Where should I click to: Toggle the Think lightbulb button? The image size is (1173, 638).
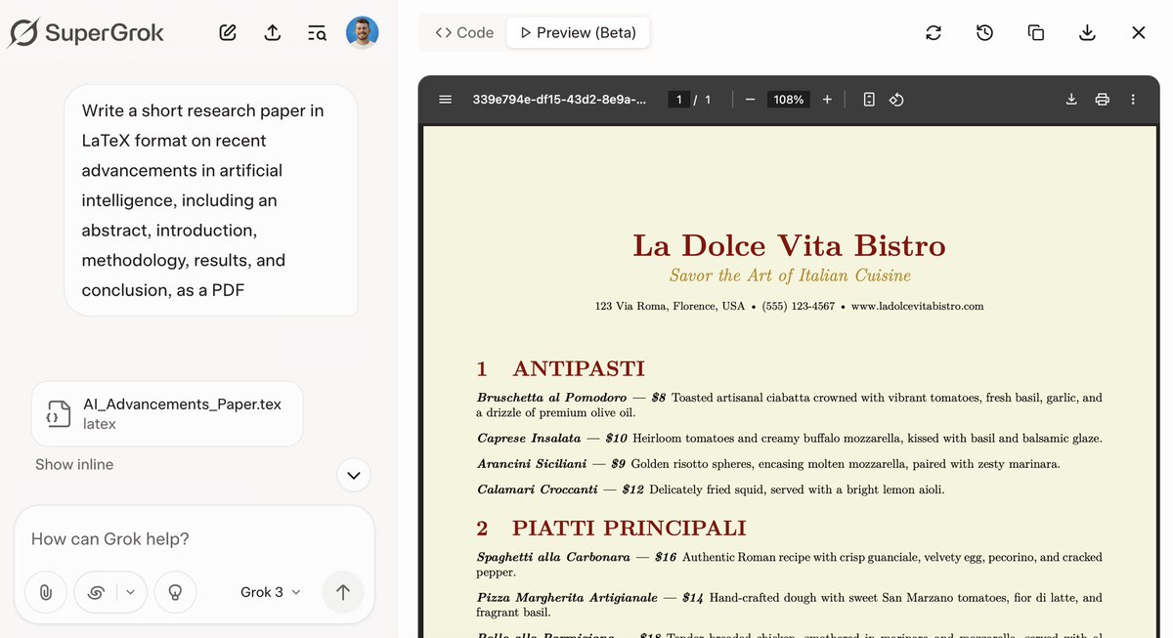pos(176,592)
